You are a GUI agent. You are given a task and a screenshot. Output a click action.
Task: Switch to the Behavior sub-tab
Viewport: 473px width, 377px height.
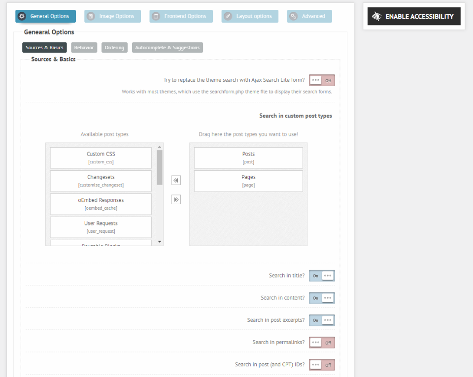coord(84,48)
